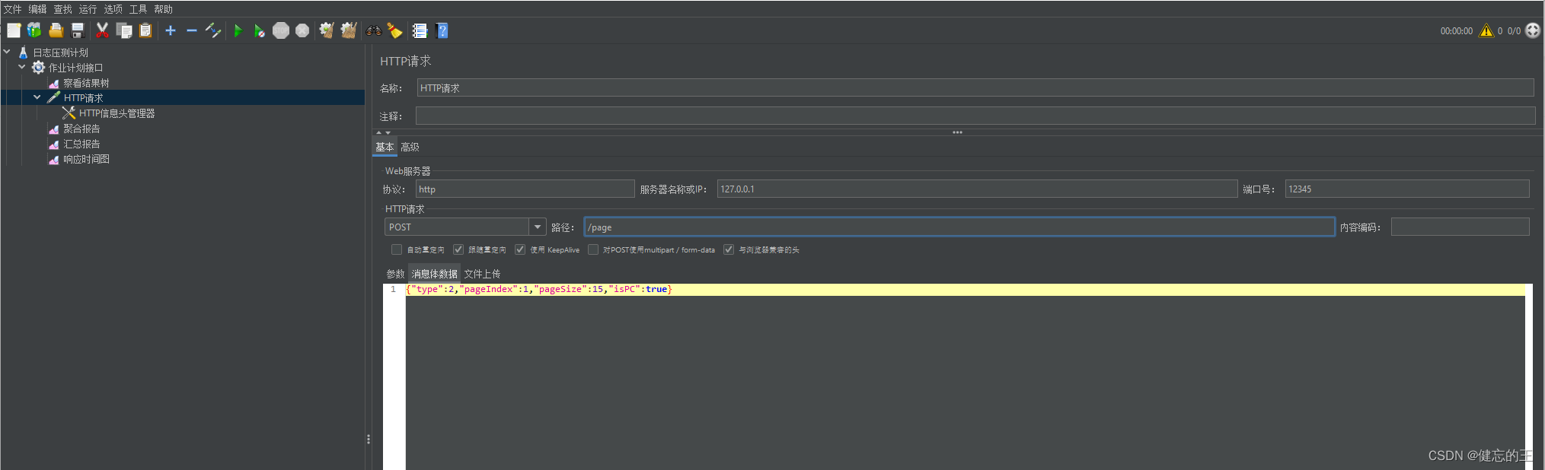
Task: Click the Clear broom-with-gear icon
Action: coord(327,30)
